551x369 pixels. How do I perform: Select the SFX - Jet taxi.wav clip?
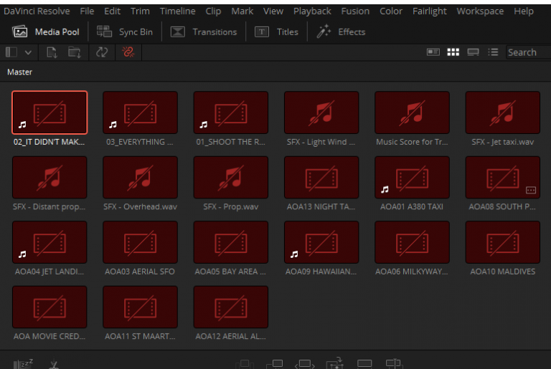(x=503, y=112)
